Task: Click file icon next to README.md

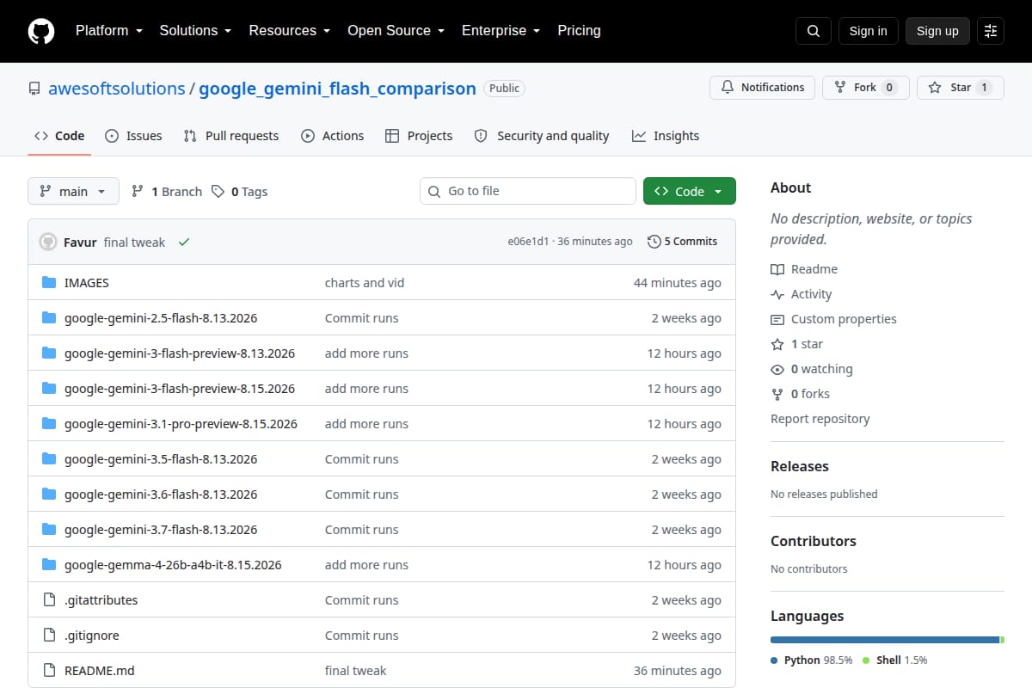Action: (49, 671)
